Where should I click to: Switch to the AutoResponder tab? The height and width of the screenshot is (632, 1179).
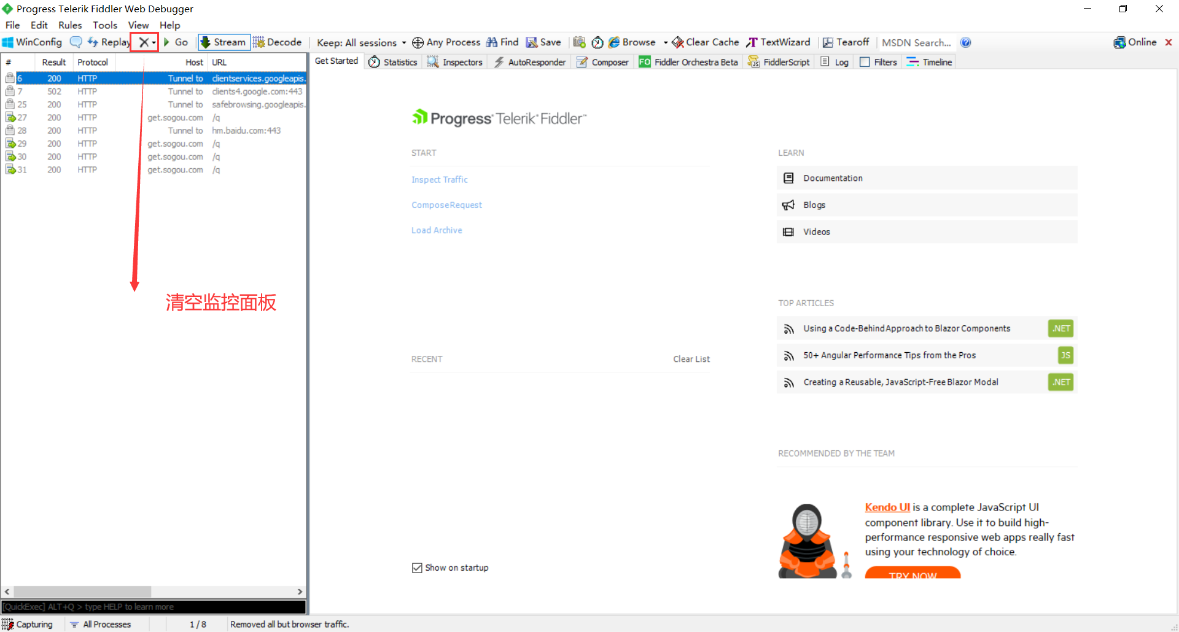coord(530,62)
